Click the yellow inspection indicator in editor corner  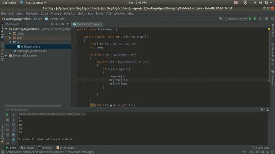coord(269,29)
